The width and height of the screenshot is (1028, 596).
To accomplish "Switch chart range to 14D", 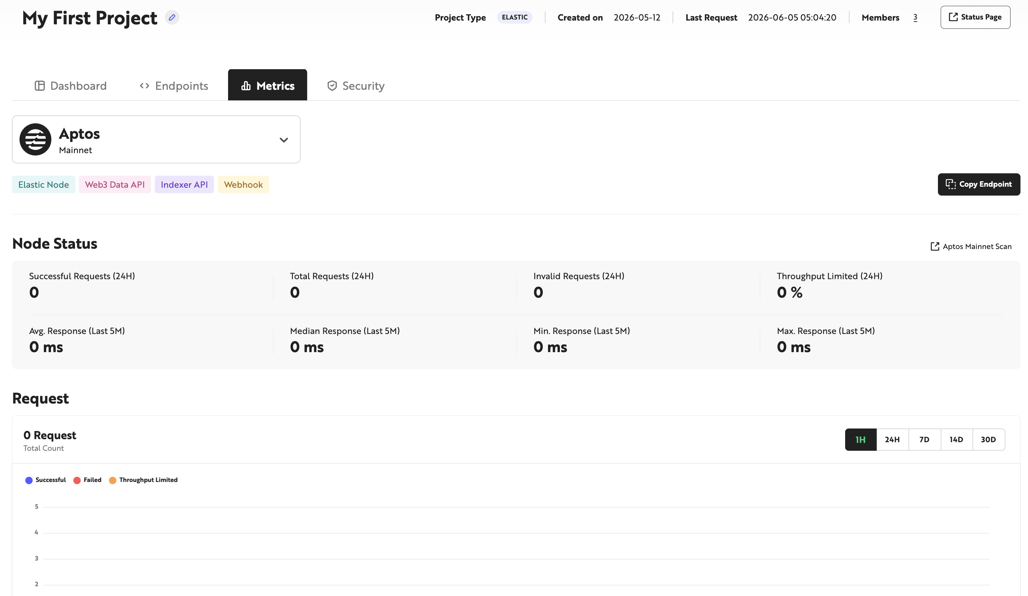I will (957, 439).
